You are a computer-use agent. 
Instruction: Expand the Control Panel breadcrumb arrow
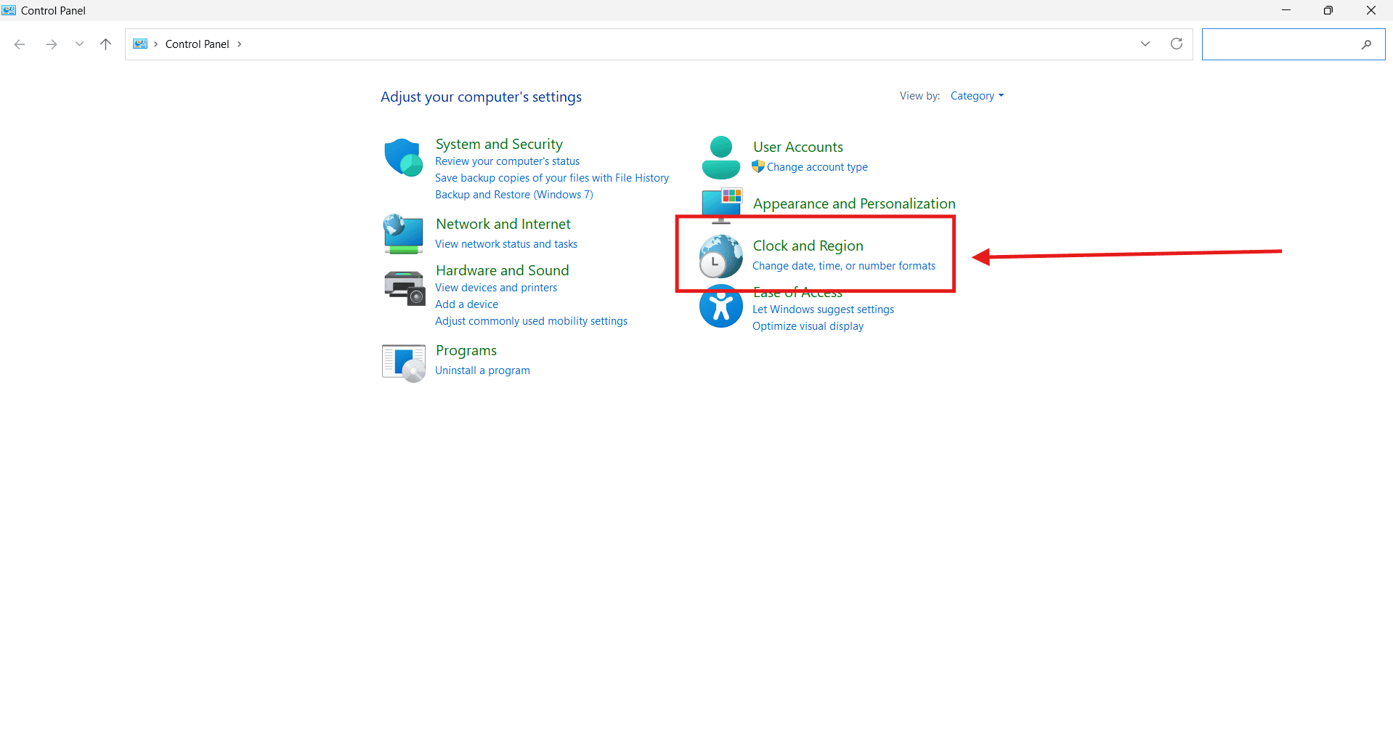coord(239,44)
